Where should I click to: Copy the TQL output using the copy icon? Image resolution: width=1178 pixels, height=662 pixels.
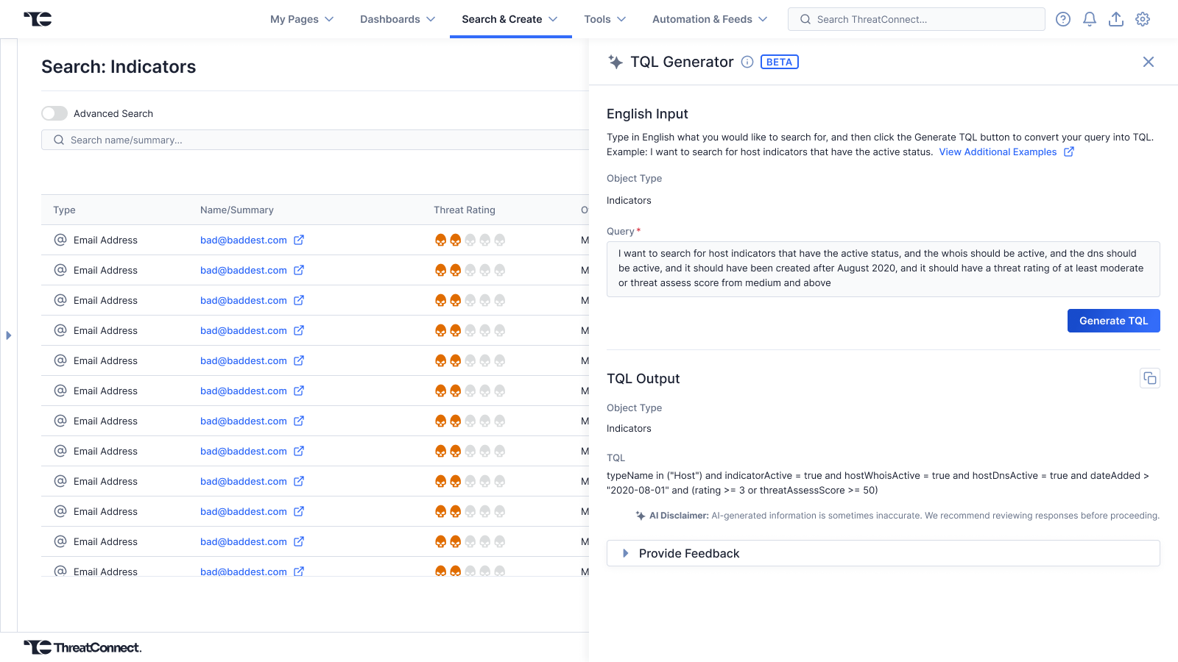tap(1149, 378)
